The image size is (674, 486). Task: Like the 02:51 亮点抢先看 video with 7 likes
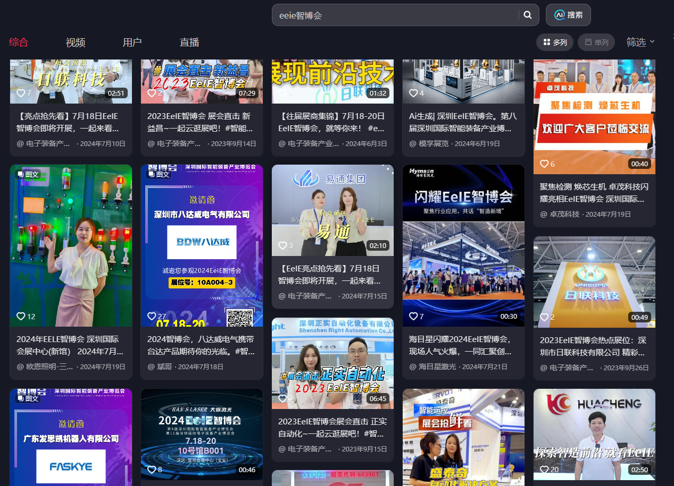click(x=21, y=93)
